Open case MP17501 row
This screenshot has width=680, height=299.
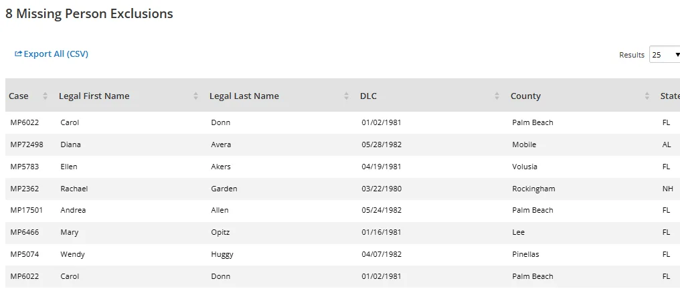tap(27, 210)
